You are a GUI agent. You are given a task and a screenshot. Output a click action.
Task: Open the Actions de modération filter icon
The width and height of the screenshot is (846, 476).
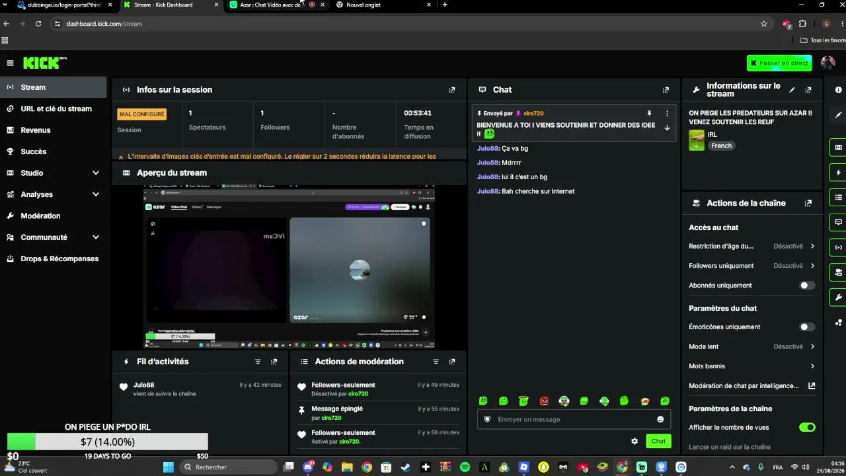(x=436, y=362)
